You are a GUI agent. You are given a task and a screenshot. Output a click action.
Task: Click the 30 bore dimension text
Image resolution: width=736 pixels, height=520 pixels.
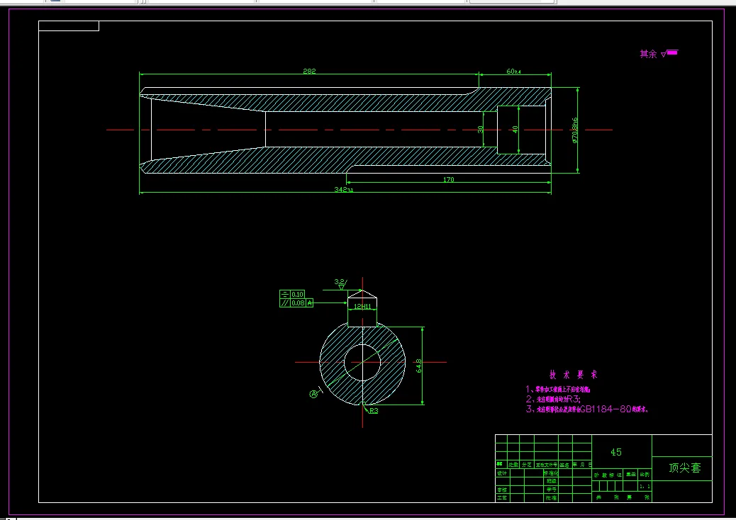click(480, 130)
